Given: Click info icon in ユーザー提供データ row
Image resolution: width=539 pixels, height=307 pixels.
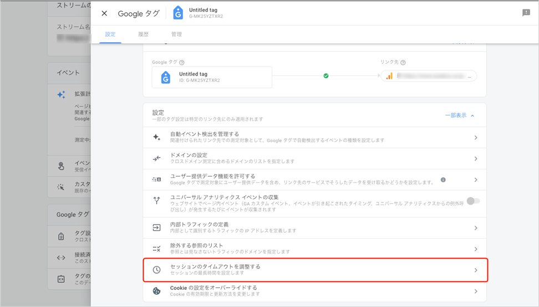Looking at the screenshot, I should [443, 180].
